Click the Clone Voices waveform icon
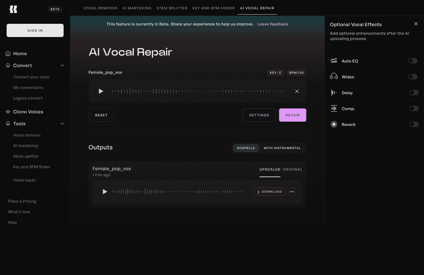 (x=8, y=112)
